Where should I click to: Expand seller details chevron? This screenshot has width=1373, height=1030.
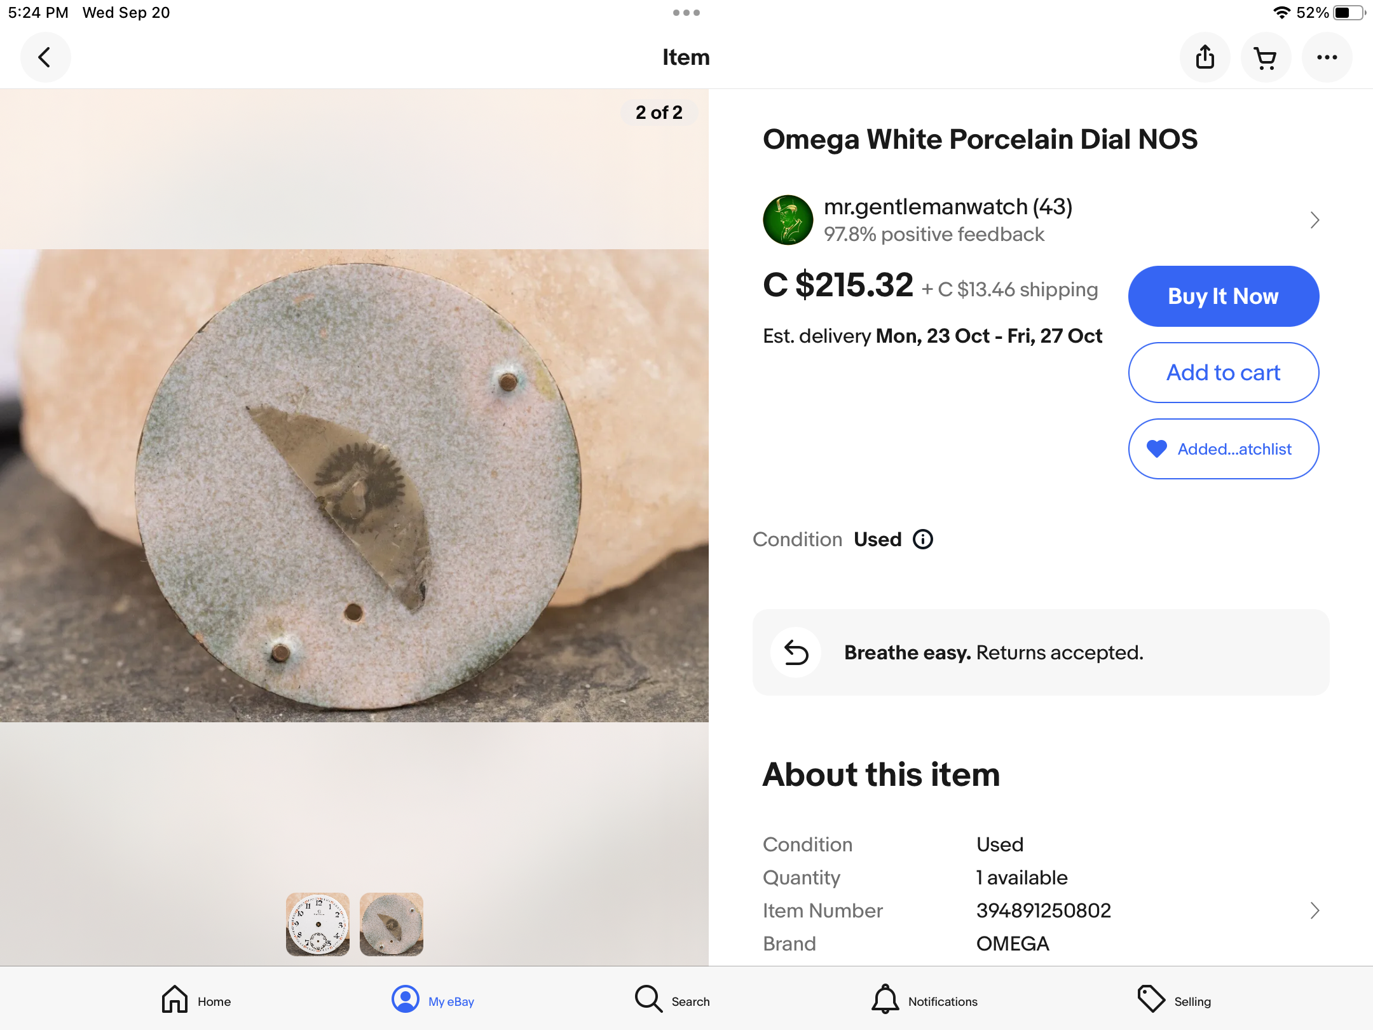click(1315, 220)
